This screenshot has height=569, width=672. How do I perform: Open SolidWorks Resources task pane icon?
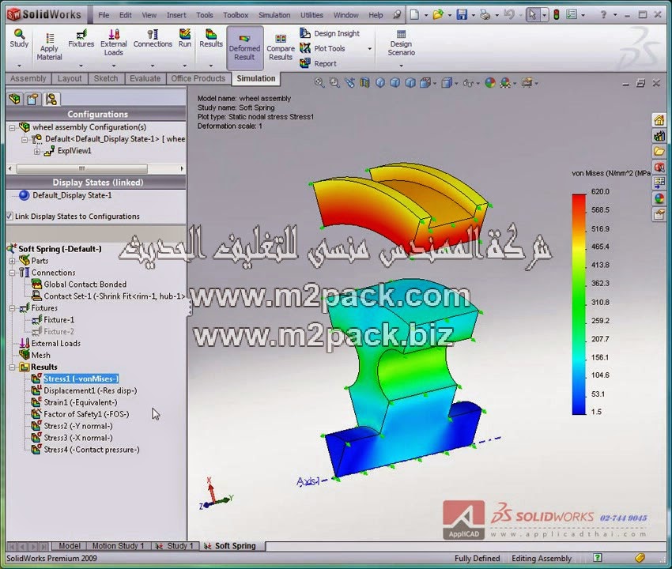[659, 120]
